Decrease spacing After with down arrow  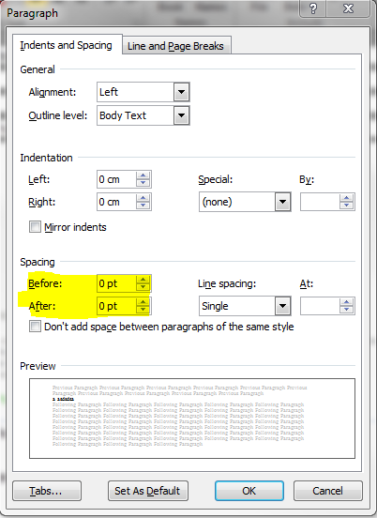point(143,310)
